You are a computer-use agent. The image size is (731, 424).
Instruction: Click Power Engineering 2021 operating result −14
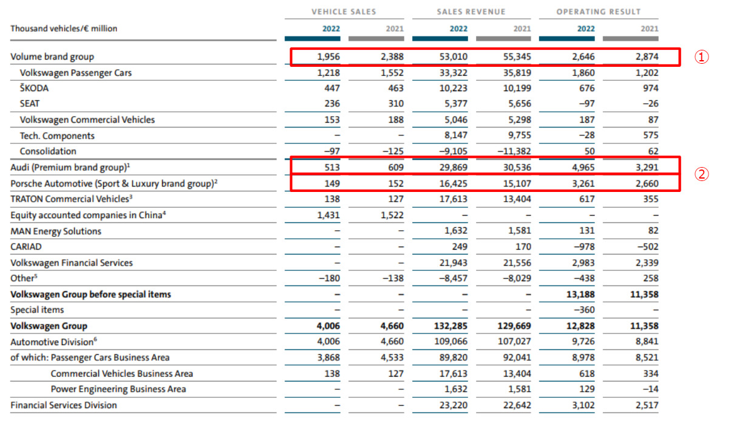click(x=651, y=389)
